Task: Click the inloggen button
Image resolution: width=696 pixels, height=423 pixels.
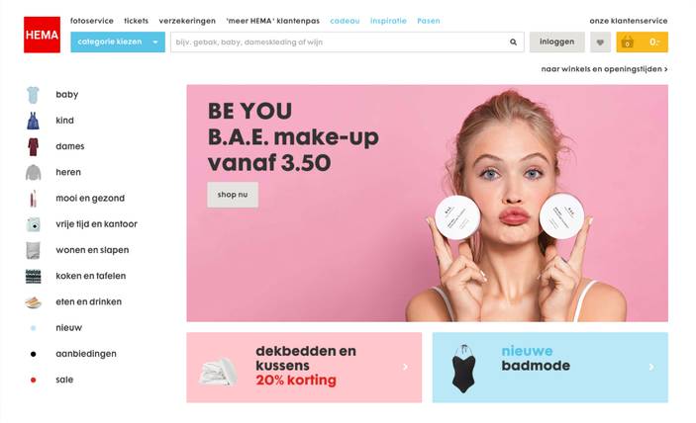Action: click(557, 42)
